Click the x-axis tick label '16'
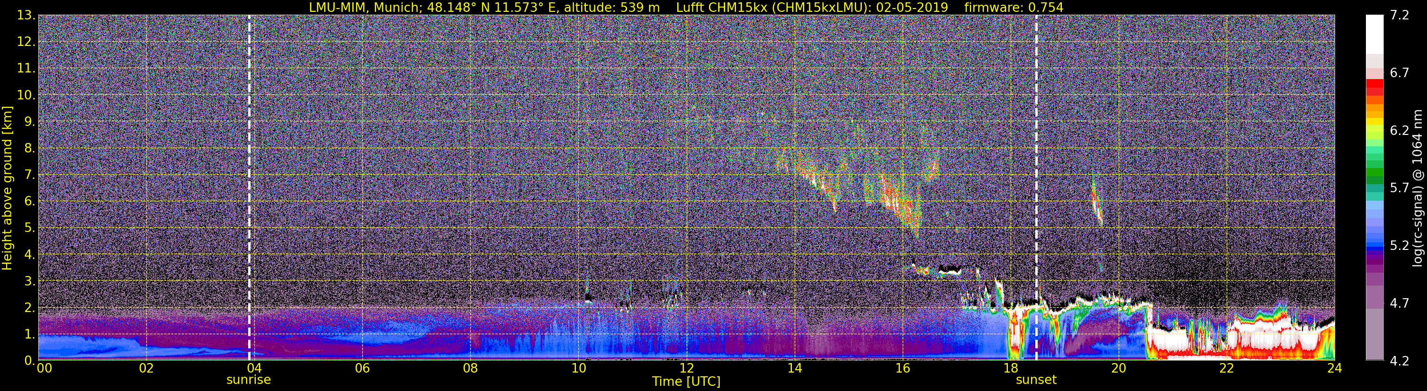 click(x=902, y=369)
